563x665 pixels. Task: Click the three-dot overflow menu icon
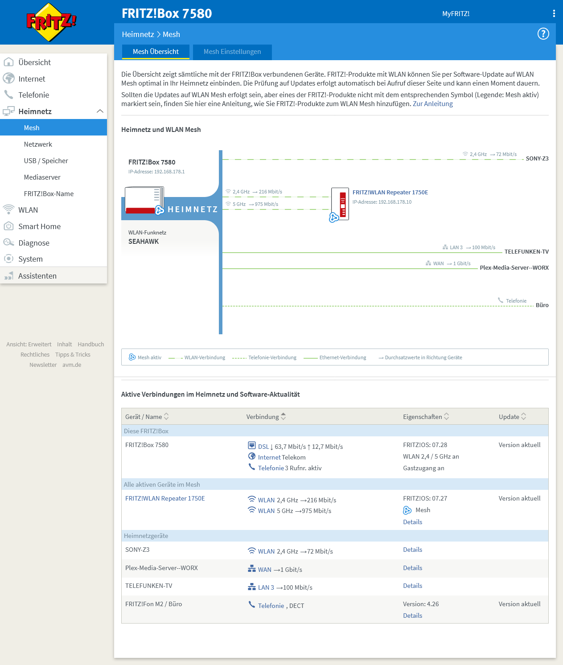(554, 13)
